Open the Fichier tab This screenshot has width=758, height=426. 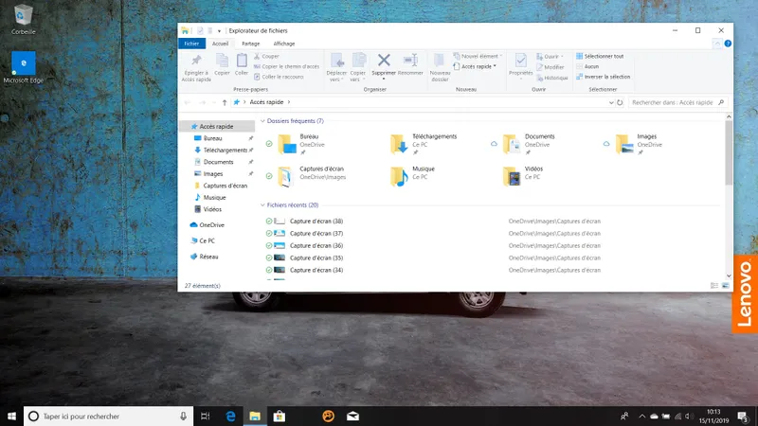click(x=191, y=44)
